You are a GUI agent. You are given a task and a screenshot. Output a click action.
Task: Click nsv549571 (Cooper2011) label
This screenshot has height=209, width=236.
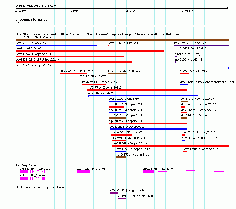pos(133,154)
